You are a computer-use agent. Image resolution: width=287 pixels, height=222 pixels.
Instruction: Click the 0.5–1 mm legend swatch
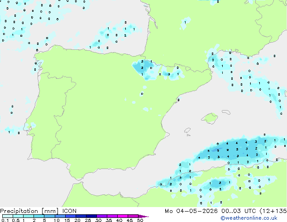(18, 216)
